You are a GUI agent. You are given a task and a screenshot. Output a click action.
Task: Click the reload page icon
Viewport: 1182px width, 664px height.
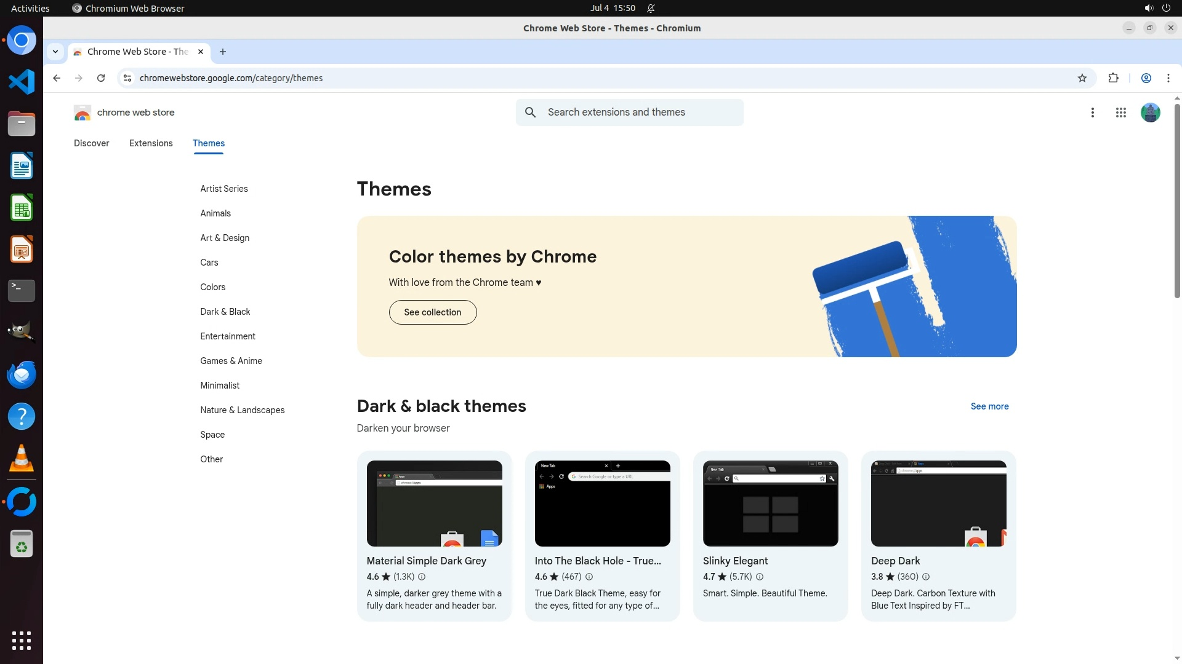coord(101,78)
